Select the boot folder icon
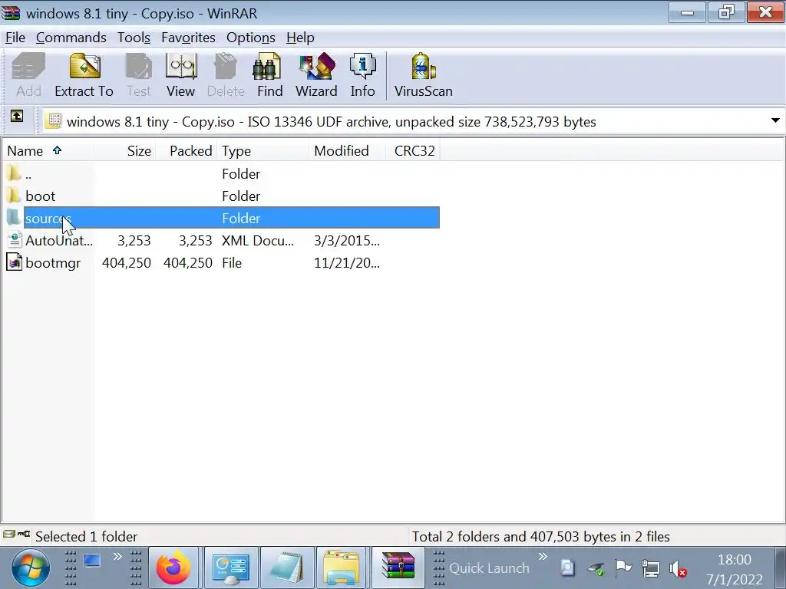This screenshot has width=786, height=589. pyautogui.click(x=14, y=196)
